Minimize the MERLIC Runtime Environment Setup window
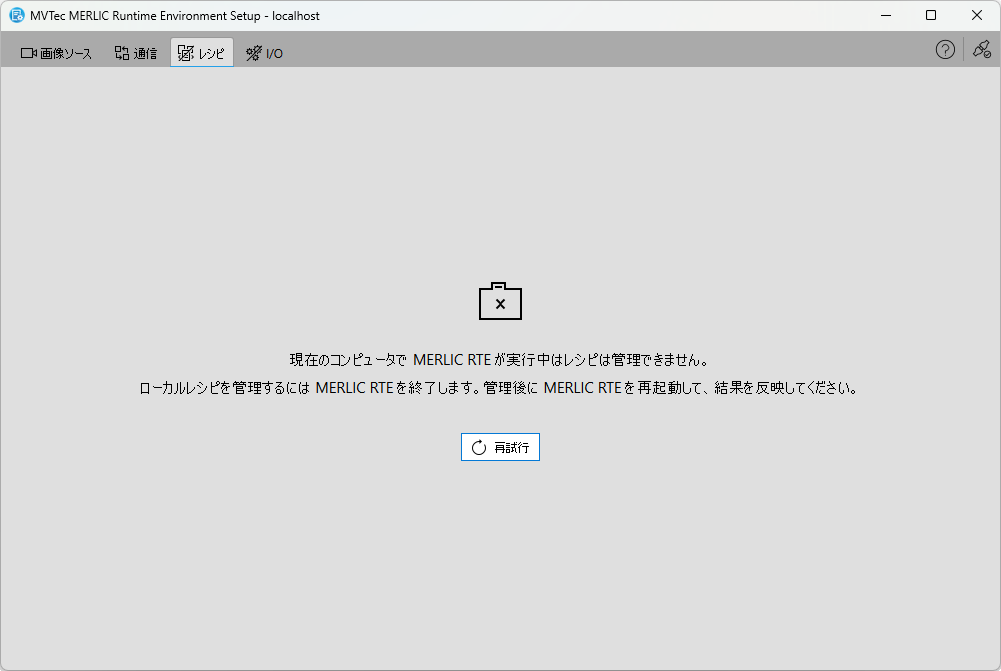The height and width of the screenshot is (671, 1001). 885,16
